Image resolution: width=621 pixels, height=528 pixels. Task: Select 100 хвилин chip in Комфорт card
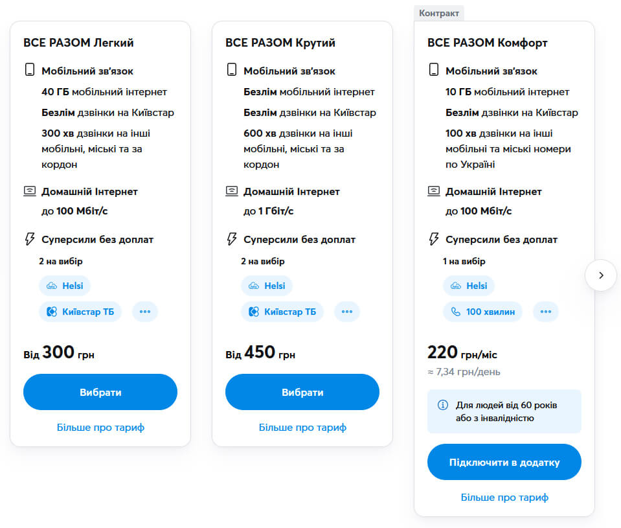(x=482, y=312)
